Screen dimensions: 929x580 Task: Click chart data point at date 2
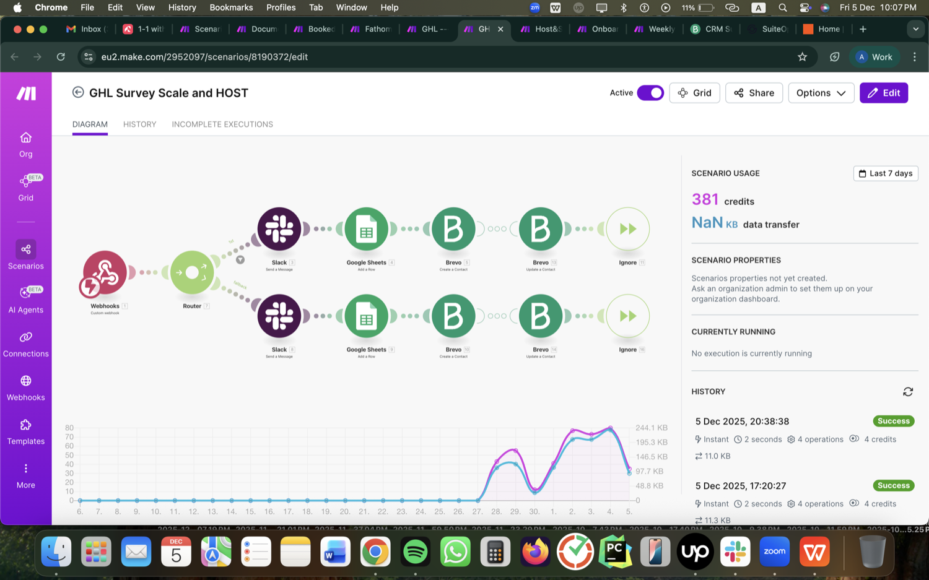tap(572, 430)
